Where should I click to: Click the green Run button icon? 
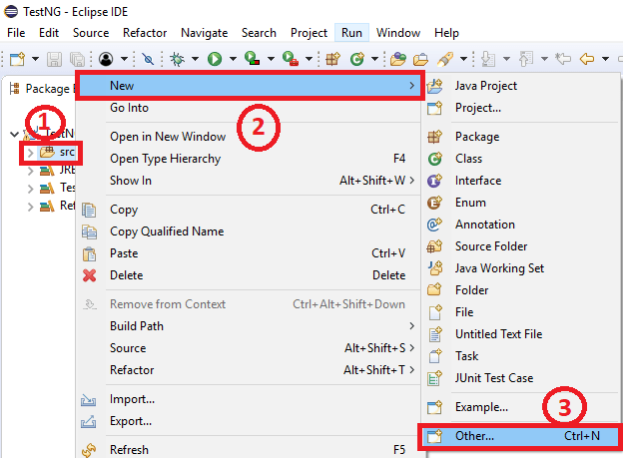point(215,59)
